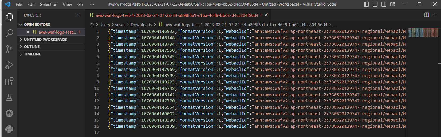This screenshot has width=441, height=137.
Task: Click the Users breadcrumb segment
Action: (105, 25)
